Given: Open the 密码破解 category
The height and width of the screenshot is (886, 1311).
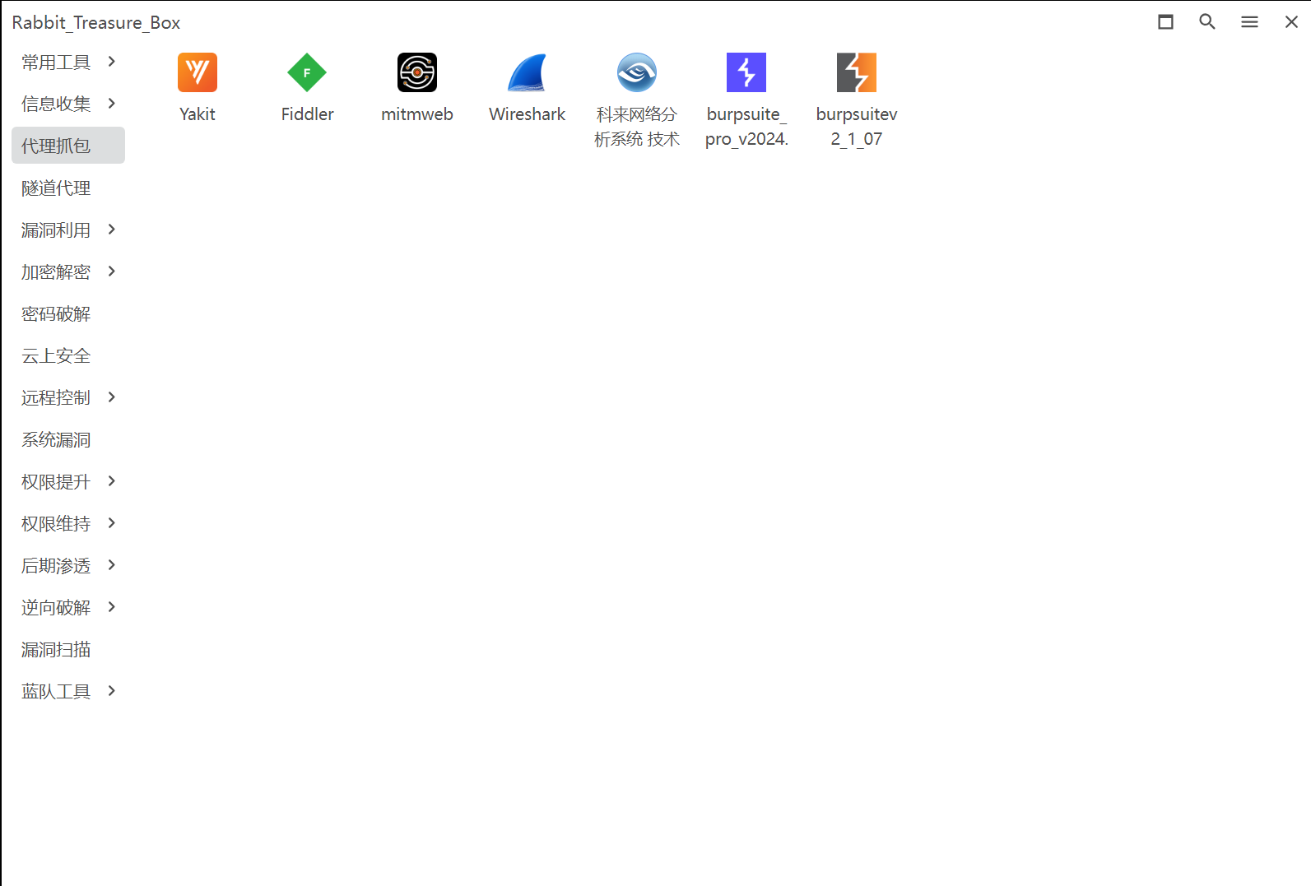Looking at the screenshot, I should (x=56, y=314).
